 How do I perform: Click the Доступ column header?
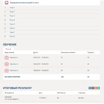(x=36, y=53)
